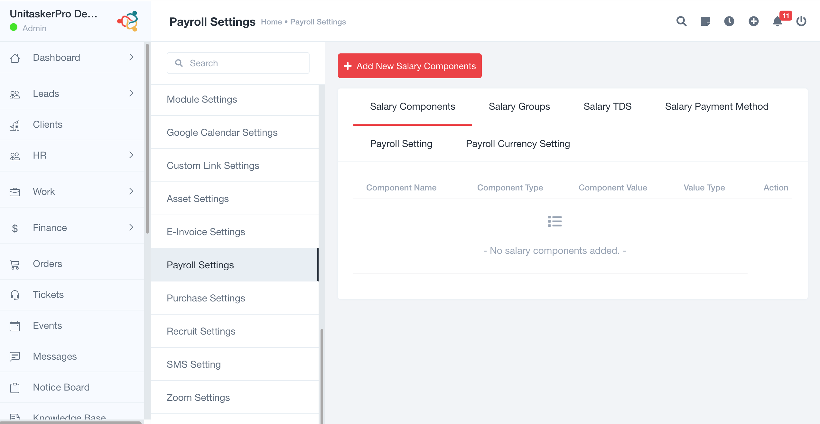Click the Messages chat icon
This screenshot has height=424, width=820.
(15, 357)
